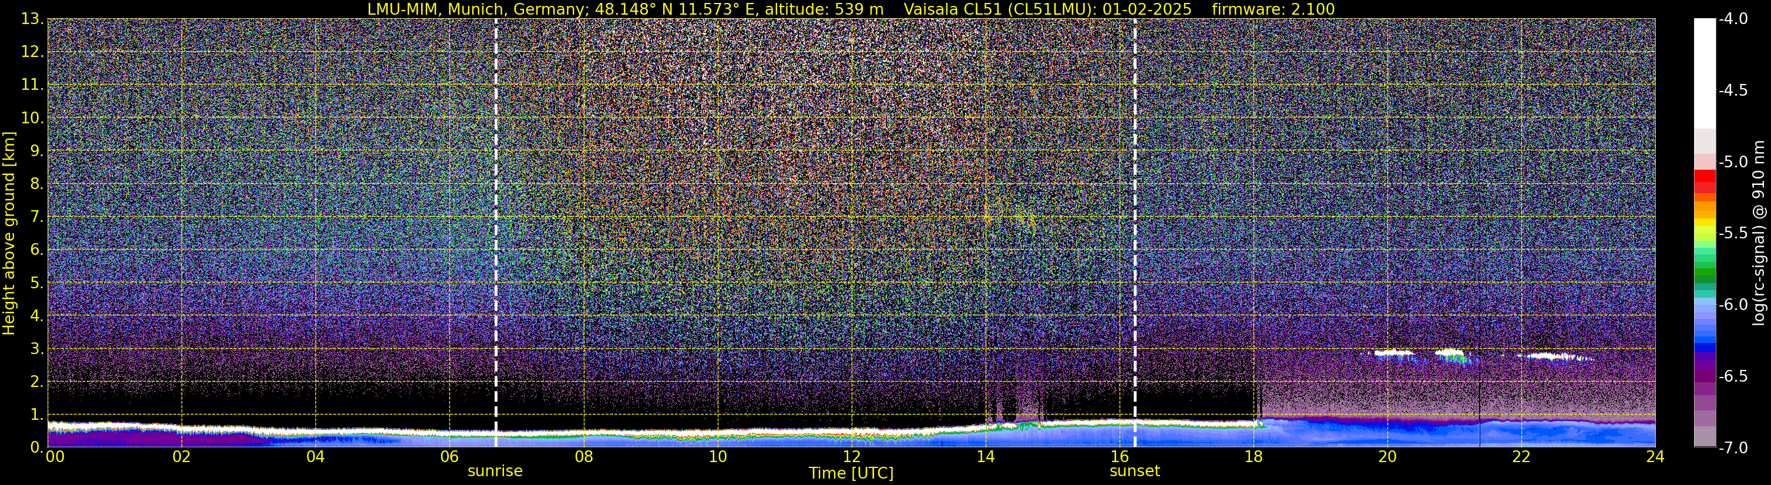The image size is (1771, 485).
Task: Click the time tick label '10'
Action: click(717, 457)
